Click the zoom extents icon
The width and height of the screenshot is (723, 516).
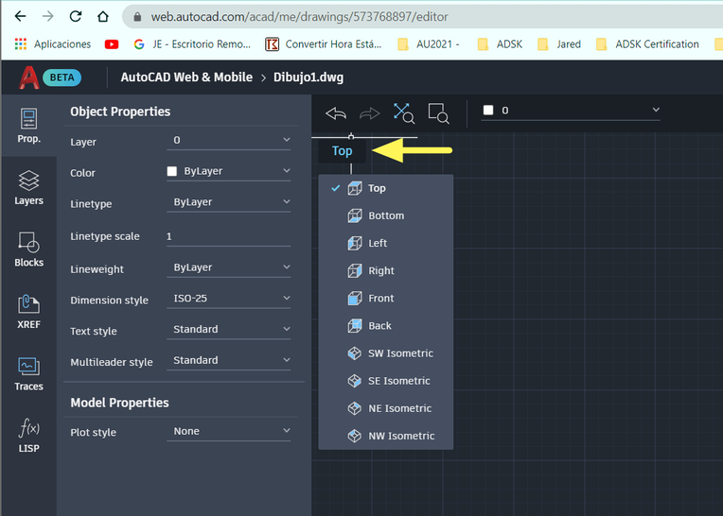pyautogui.click(x=403, y=113)
